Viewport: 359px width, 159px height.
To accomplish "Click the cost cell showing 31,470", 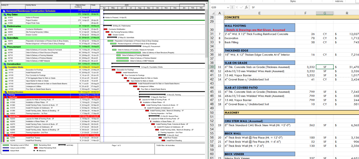I will point(347,67).
